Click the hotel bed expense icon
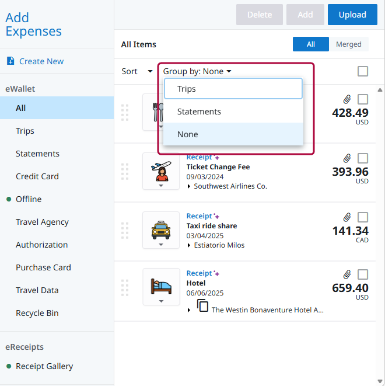 coord(161,286)
